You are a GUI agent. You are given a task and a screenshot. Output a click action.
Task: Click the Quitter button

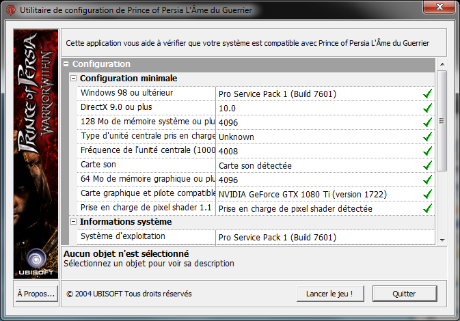(404, 294)
